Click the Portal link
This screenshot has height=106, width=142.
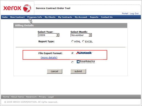(x=125, y=13)
